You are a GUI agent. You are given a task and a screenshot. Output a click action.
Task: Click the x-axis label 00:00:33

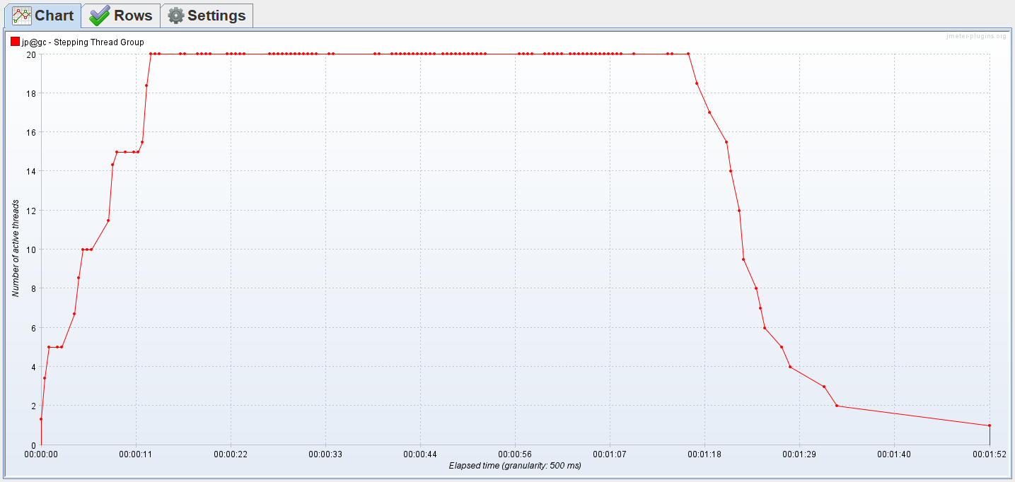325,456
